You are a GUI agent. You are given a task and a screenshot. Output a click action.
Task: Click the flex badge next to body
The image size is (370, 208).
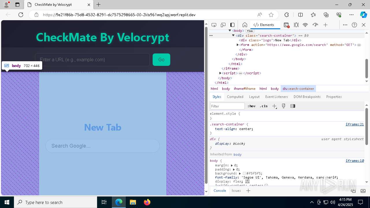[x=250, y=31]
